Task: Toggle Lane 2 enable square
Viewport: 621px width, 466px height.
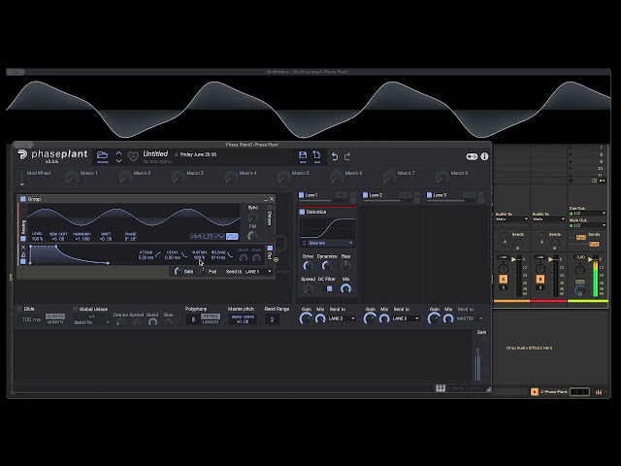Action: point(365,195)
